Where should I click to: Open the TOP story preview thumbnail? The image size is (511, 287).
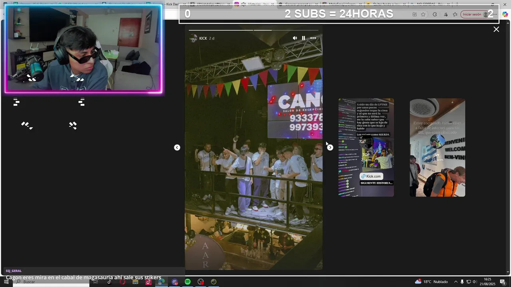click(366, 147)
